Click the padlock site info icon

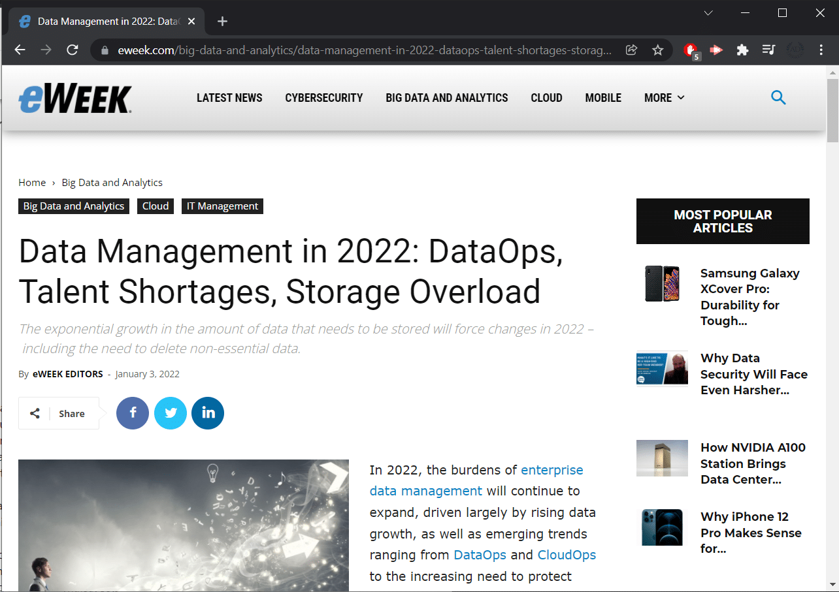[x=105, y=50]
